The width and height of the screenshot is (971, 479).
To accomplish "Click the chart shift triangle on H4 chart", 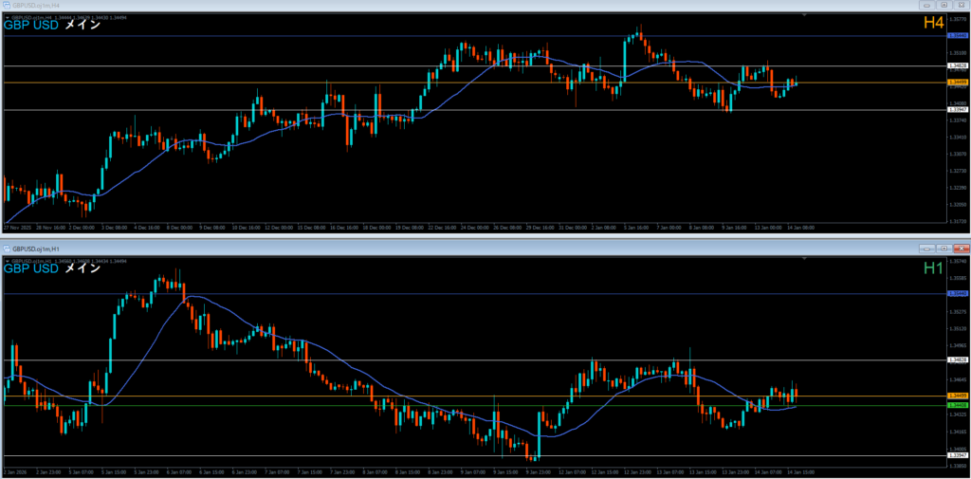I will 805,16.
